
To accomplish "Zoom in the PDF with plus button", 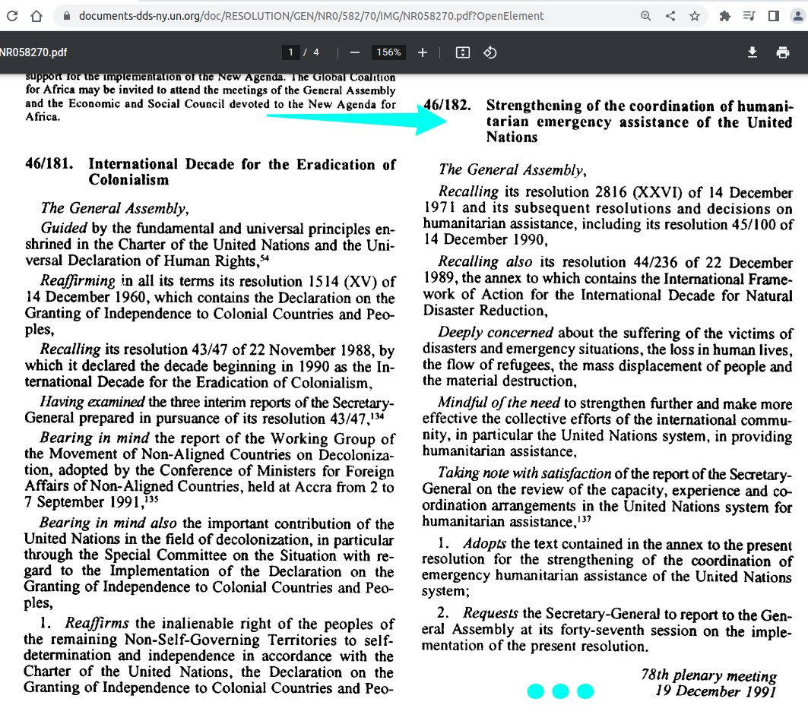I will pos(423,52).
